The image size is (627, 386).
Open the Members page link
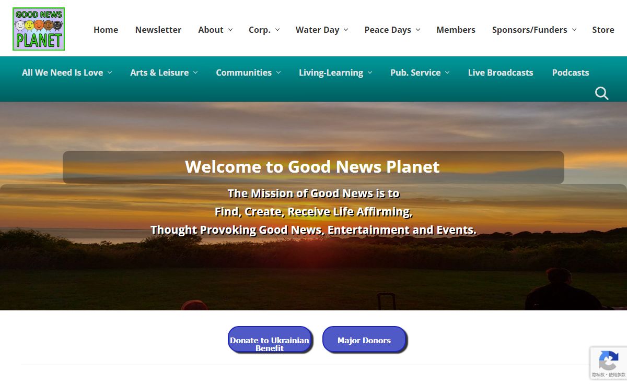click(456, 30)
